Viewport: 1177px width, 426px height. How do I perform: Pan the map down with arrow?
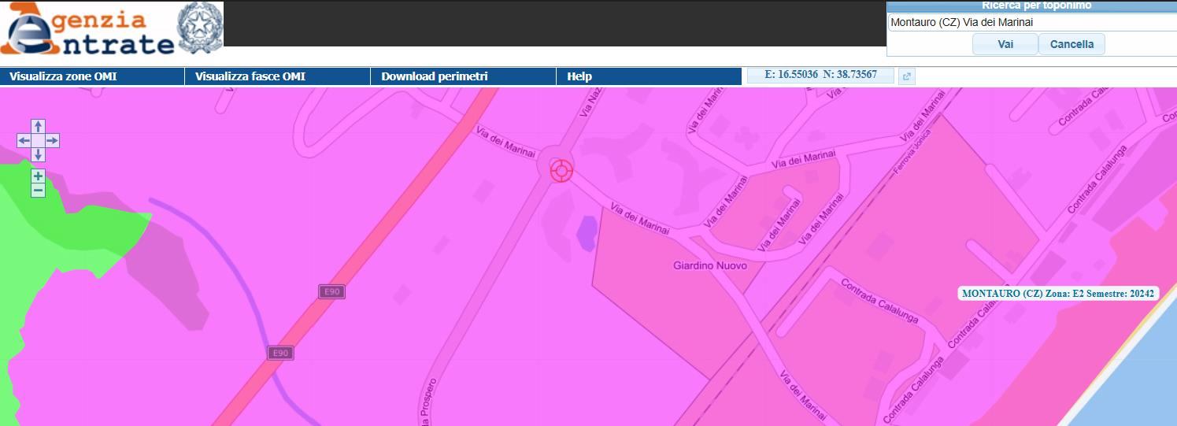[38, 154]
